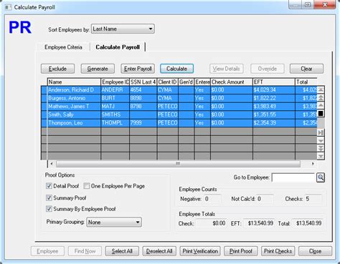The image size is (340, 264).
Task: Click the Print Checks button
Action: (278, 251)
